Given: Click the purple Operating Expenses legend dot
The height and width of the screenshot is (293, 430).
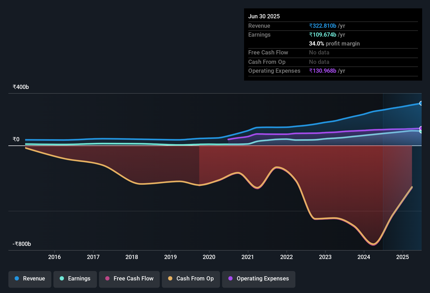Looking at the screenshot, I should [x=230, y=279].
